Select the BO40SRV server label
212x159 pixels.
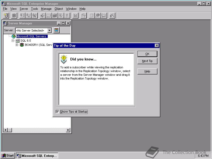39,45
